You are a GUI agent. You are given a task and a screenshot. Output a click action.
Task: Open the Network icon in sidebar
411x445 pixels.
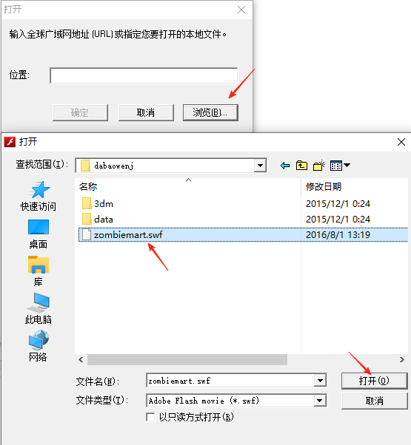point(39,340)
